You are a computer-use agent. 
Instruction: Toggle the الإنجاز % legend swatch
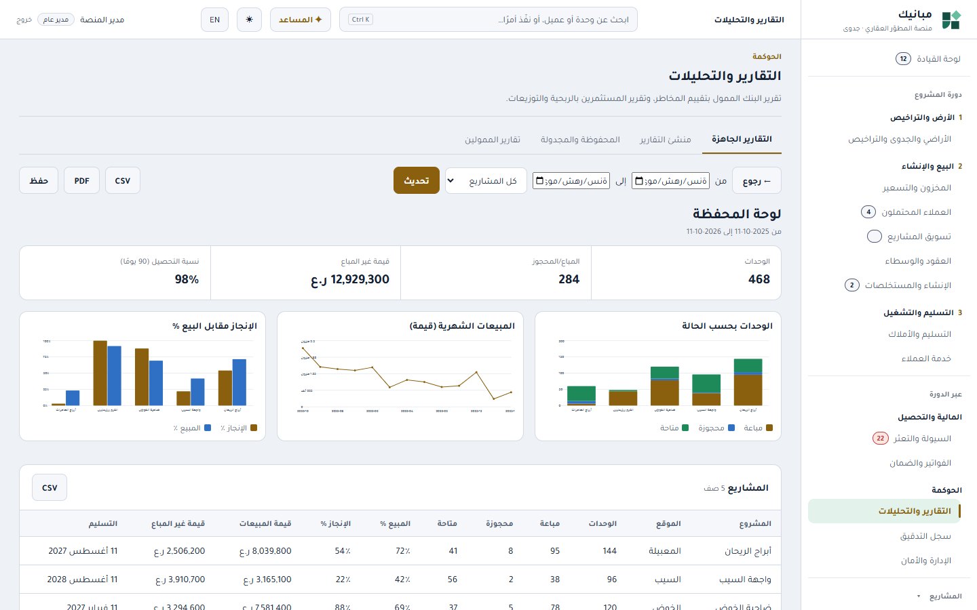254,428
